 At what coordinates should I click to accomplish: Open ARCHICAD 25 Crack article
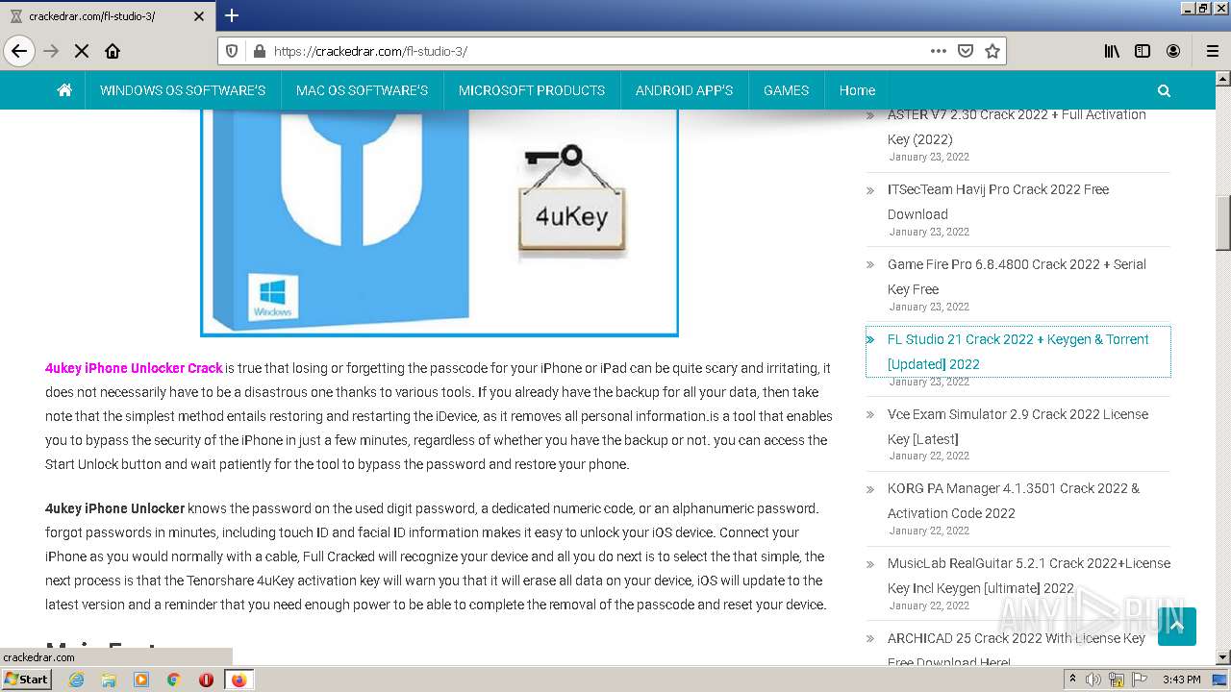1017,650
